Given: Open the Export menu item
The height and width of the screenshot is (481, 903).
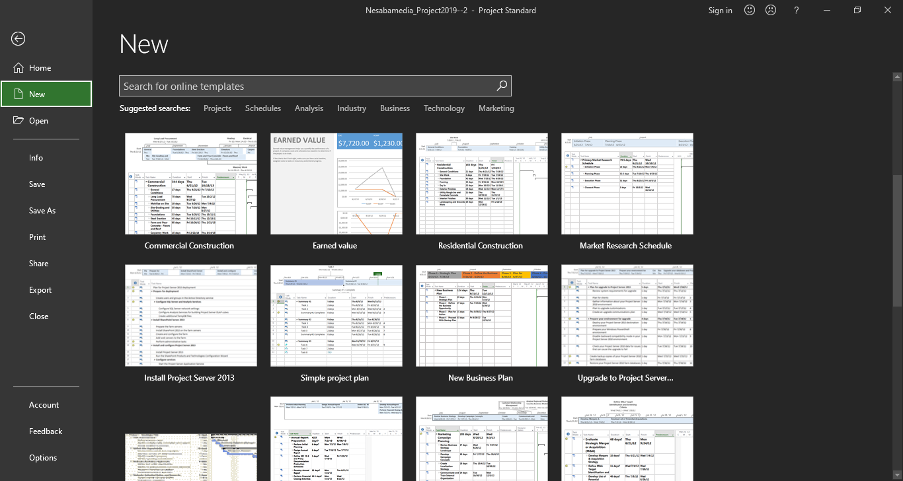Looking at the screenshot, I should tap(40, 290).
